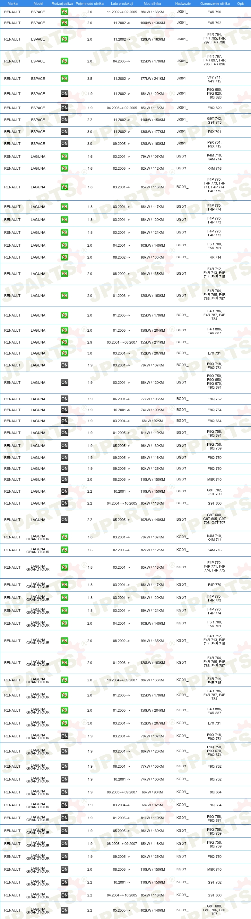
Task: Select power cell 155kW / 211KM
Action: pos(152,342)
